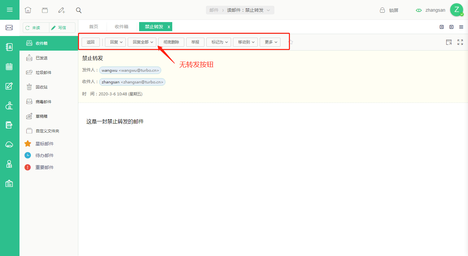
Task: Open the 更多 dropdown menu
Action: point(270,42)
